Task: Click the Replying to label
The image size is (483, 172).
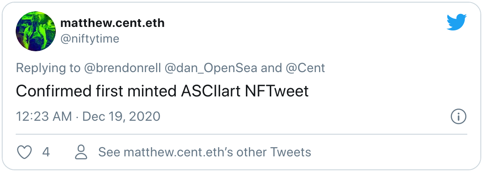Action: [48, 68]
